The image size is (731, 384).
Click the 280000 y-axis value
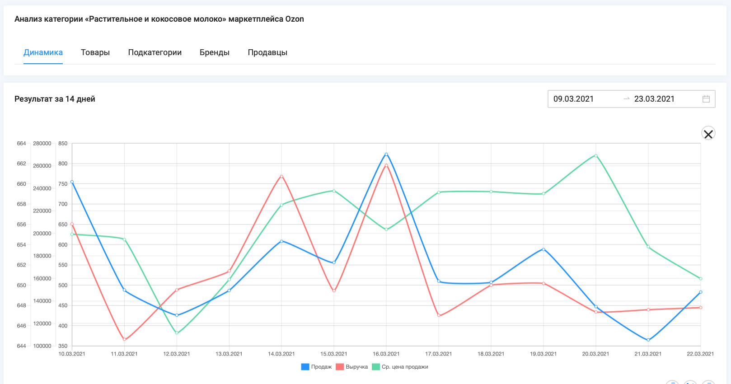[x=42, y=143]
